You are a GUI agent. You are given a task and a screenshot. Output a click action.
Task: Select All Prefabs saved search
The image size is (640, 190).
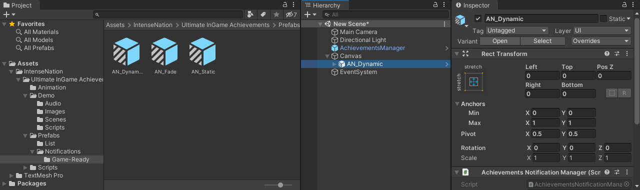pyautogui.click(x=39, y=48)
